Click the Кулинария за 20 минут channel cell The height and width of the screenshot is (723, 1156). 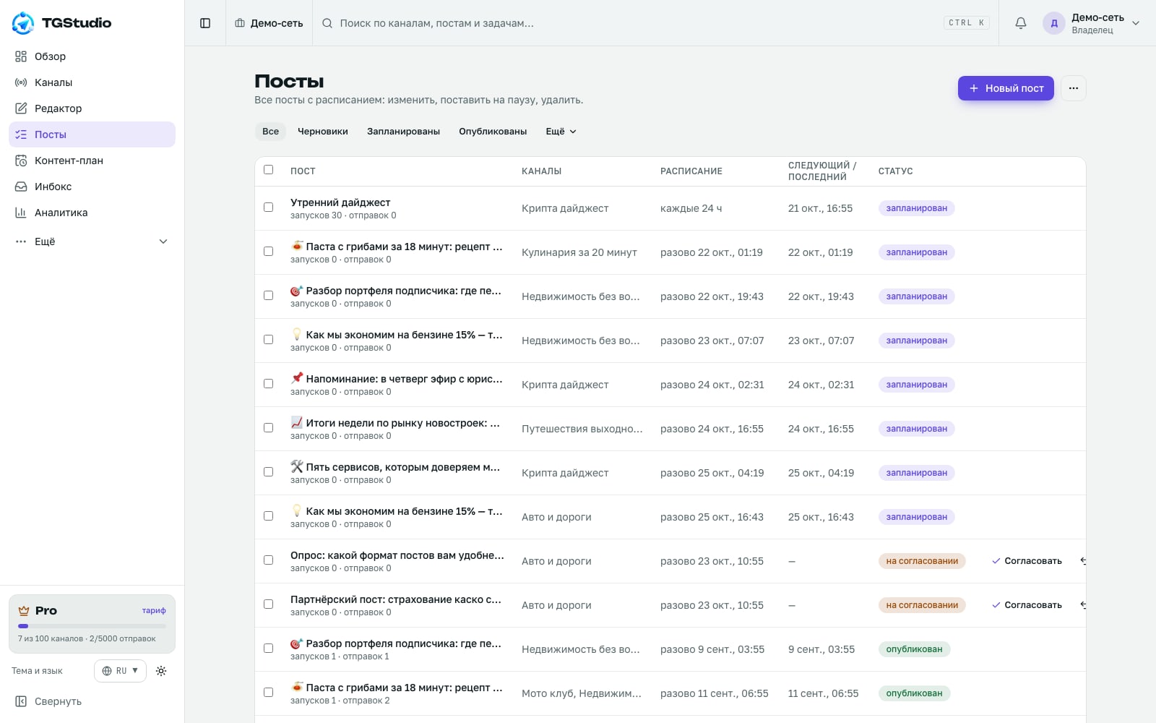(x=579, y=252)
